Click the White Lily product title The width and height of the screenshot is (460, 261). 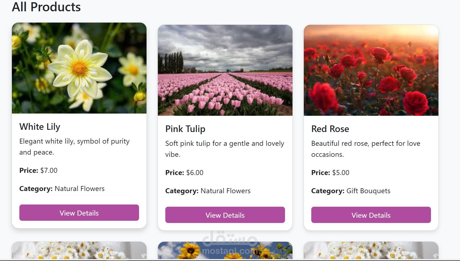tap(40, 127)
